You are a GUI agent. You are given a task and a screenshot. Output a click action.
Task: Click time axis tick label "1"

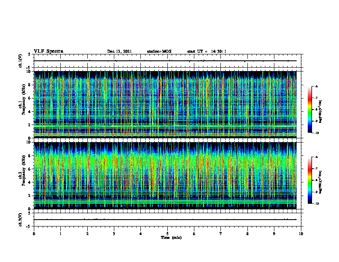click(60, 234)
